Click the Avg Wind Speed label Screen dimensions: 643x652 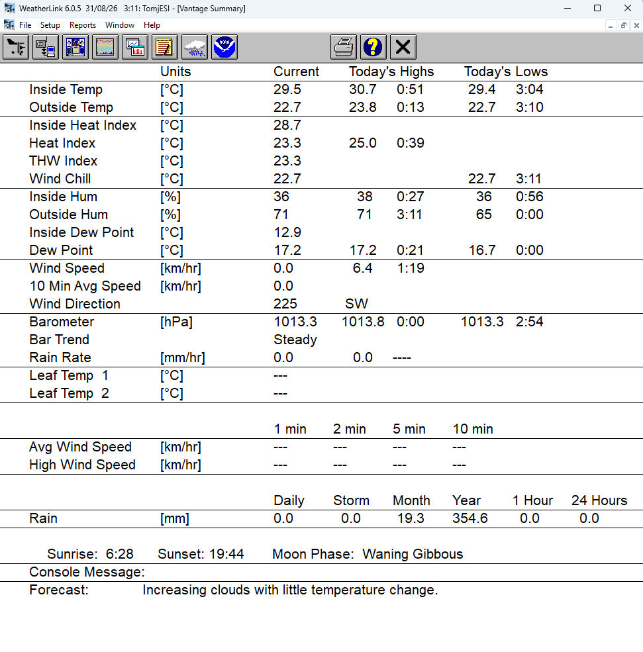click(x=80, y=447)
